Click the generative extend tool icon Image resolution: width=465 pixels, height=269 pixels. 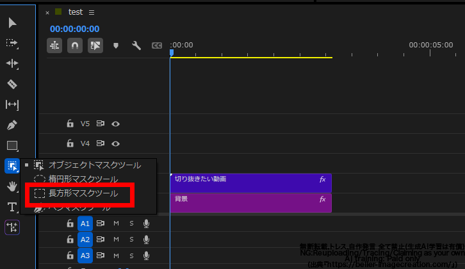click(x=12, y=227)
